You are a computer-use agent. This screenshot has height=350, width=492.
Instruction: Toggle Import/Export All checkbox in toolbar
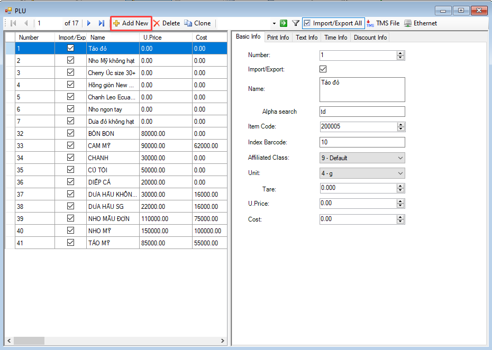(x=307, y=23)
